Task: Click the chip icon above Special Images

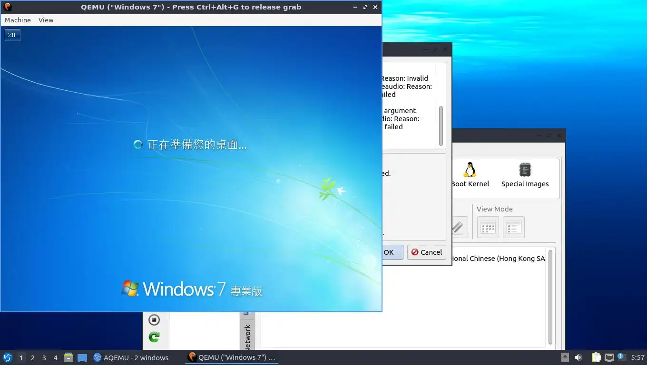Action: pos(525,170)
